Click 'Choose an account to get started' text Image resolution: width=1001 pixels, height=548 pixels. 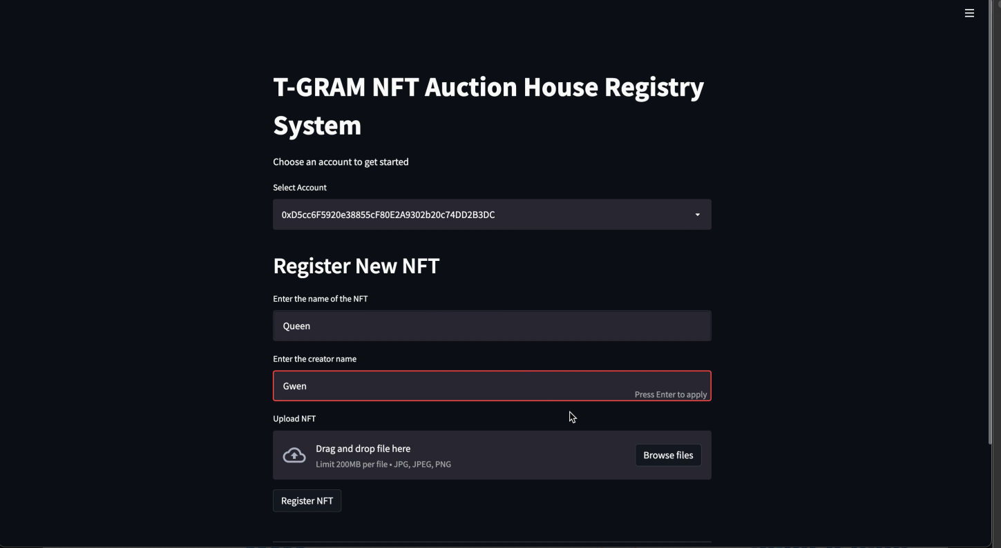coord(341,162)
